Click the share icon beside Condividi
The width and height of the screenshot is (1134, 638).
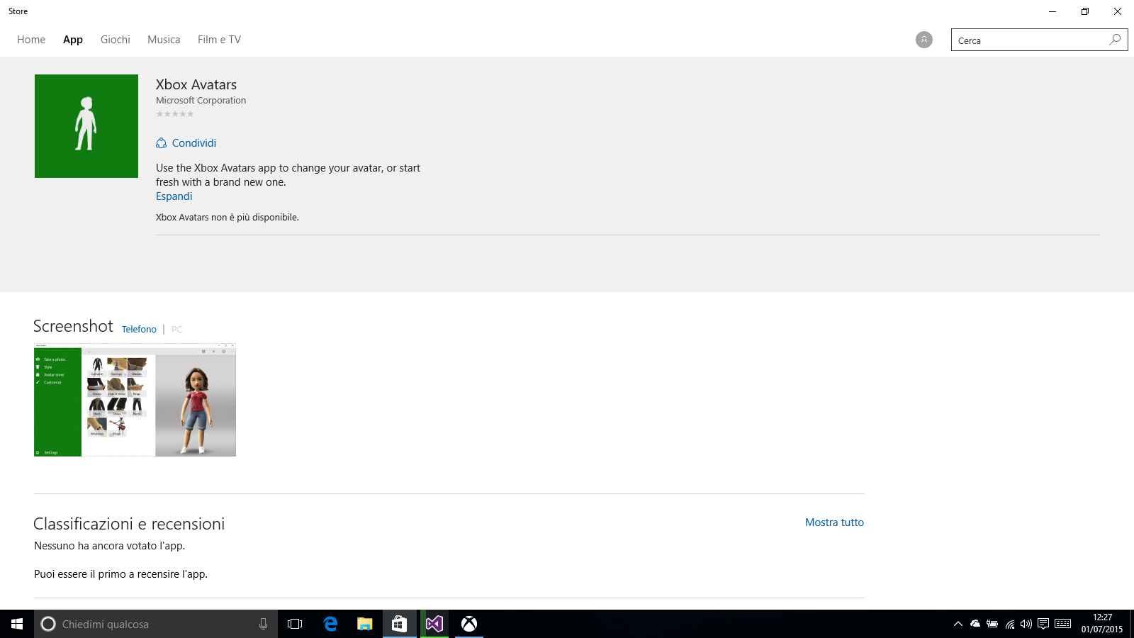pos(161,143)
